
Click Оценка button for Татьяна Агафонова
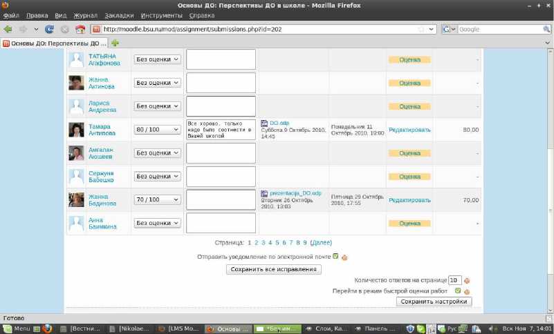[x=410, y=59]
